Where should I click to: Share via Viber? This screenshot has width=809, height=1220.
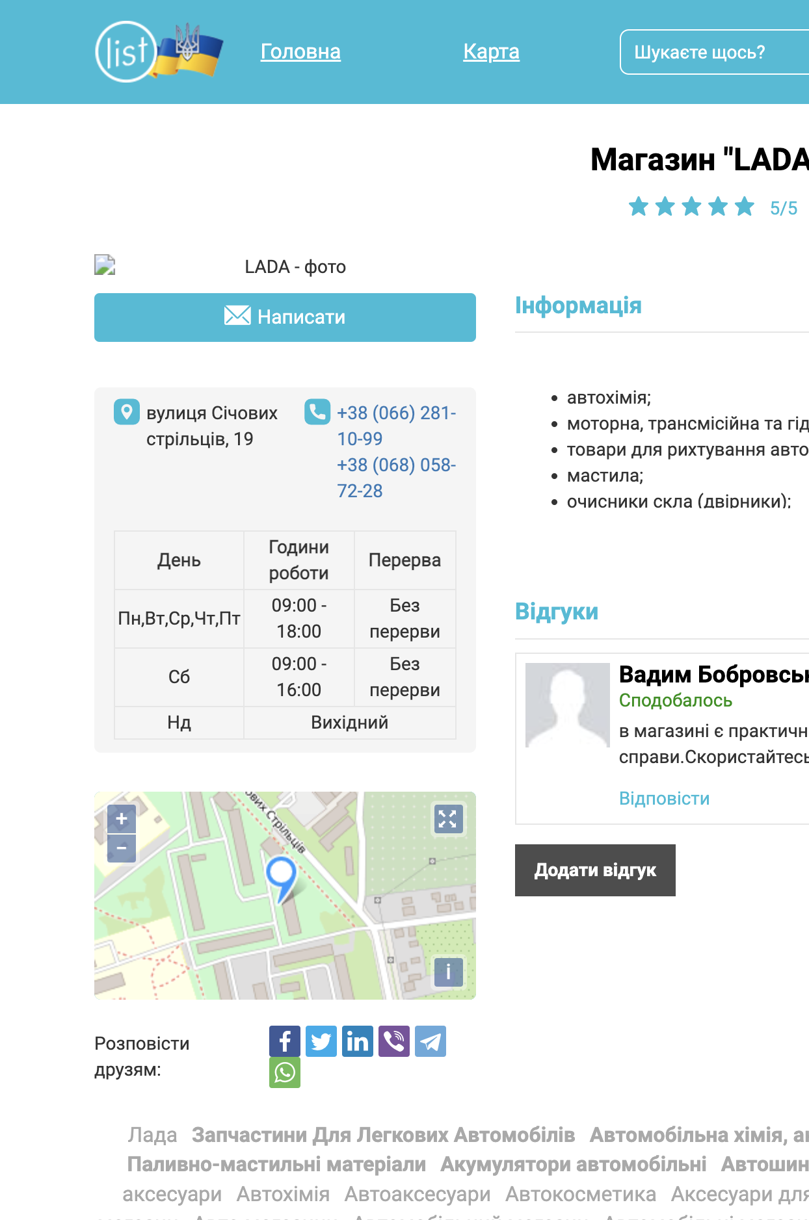394,1041
